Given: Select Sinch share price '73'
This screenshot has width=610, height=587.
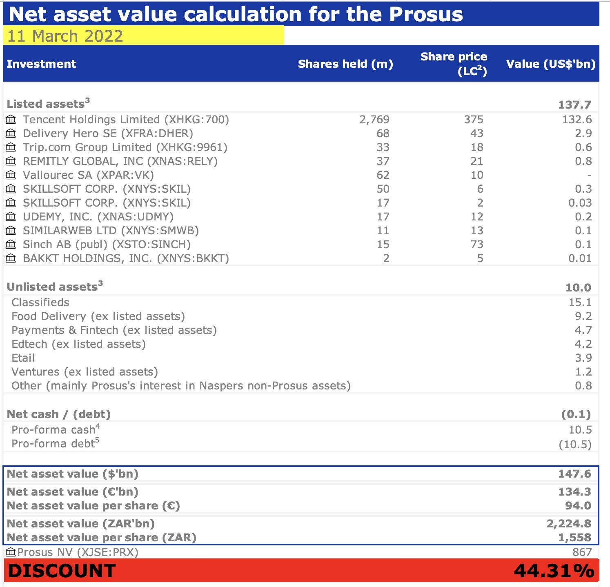Looking at the screenshot, I should (x=477, y=245).
